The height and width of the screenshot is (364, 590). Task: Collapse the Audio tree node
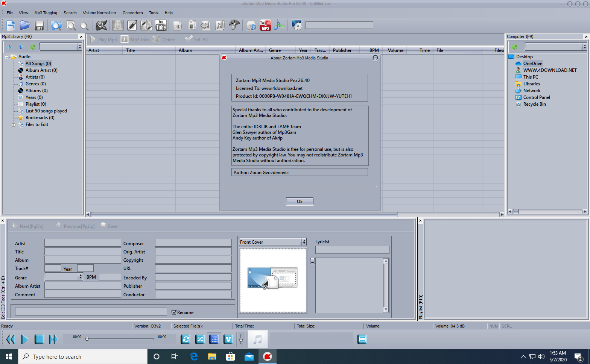[7, 57]
